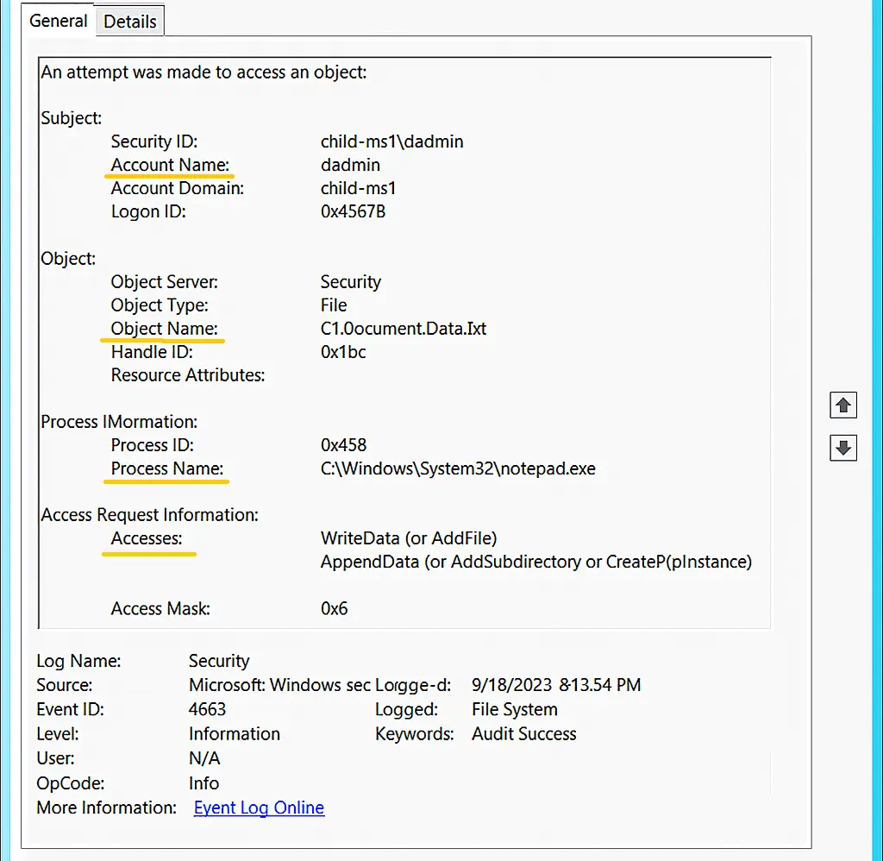Select the WriteData (or AddFile) access entry
This screenshot has height=861, width=883.
pos(408,537)
